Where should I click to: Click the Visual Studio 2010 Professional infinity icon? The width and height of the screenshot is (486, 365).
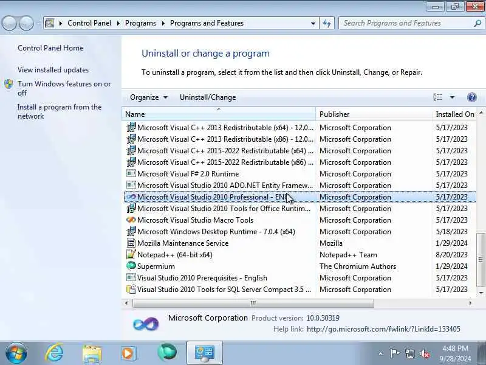131,196
